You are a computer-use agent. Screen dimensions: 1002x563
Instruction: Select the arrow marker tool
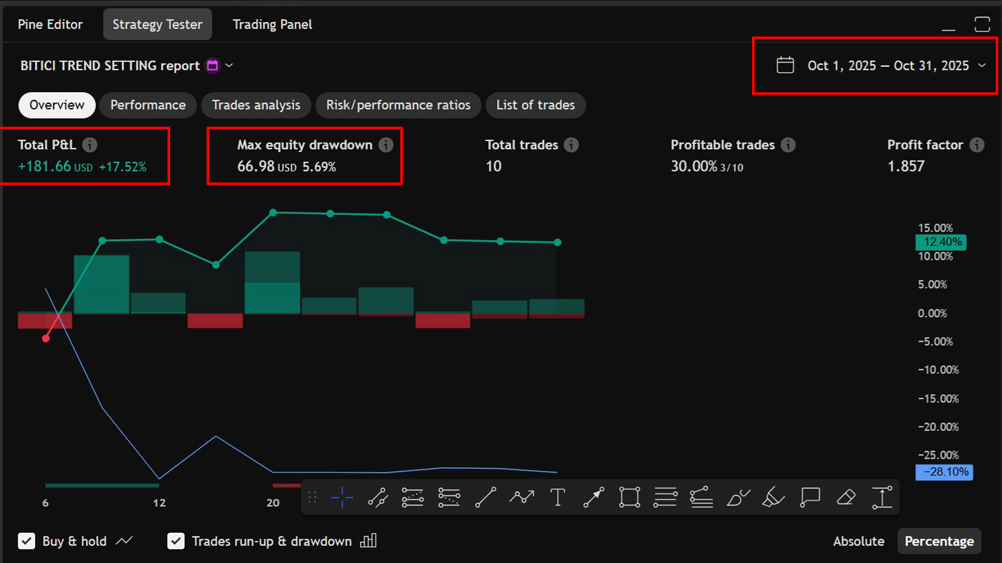pos(593,497)
